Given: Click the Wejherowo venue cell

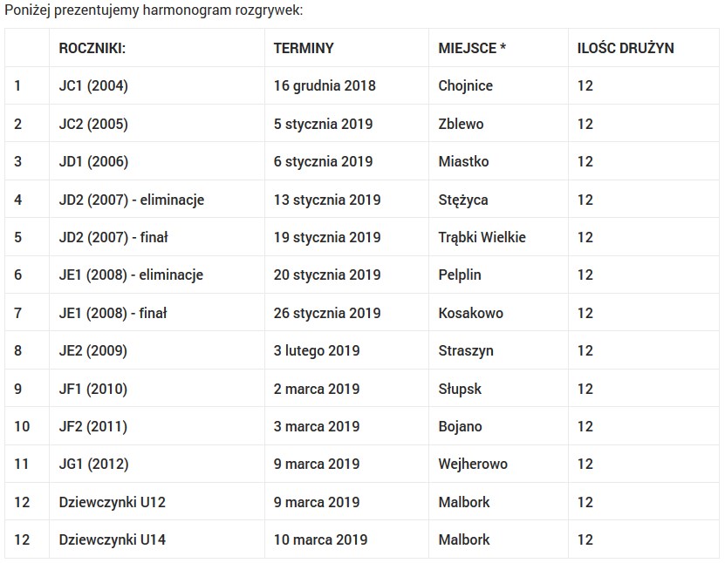Looking at the screenshot, I should tap(473, 464).
